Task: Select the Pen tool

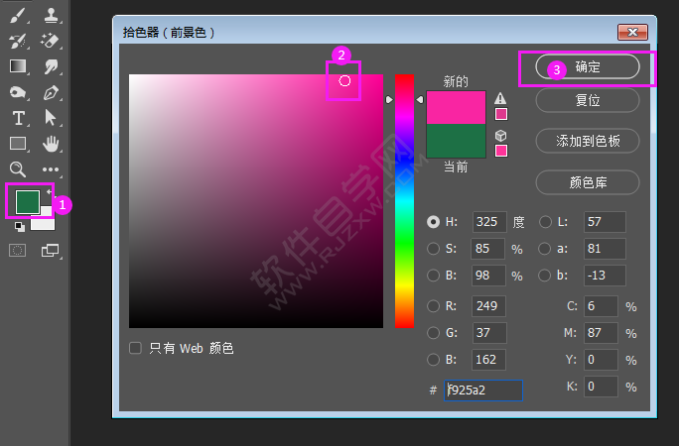Action: (x=51, y=92)
